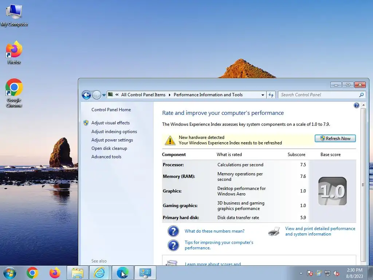Screen dimensions: 373x280
Task: Open Adjust visual effects
Action: [111, 123]
